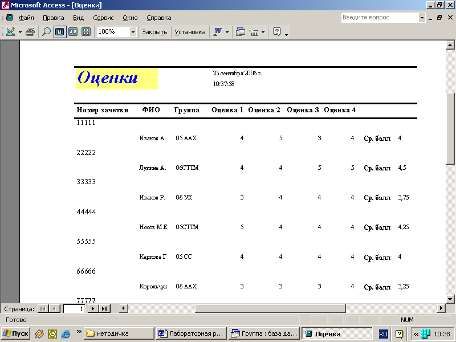Click the Установка button
The image size is (456, 342).
[190, 32]
